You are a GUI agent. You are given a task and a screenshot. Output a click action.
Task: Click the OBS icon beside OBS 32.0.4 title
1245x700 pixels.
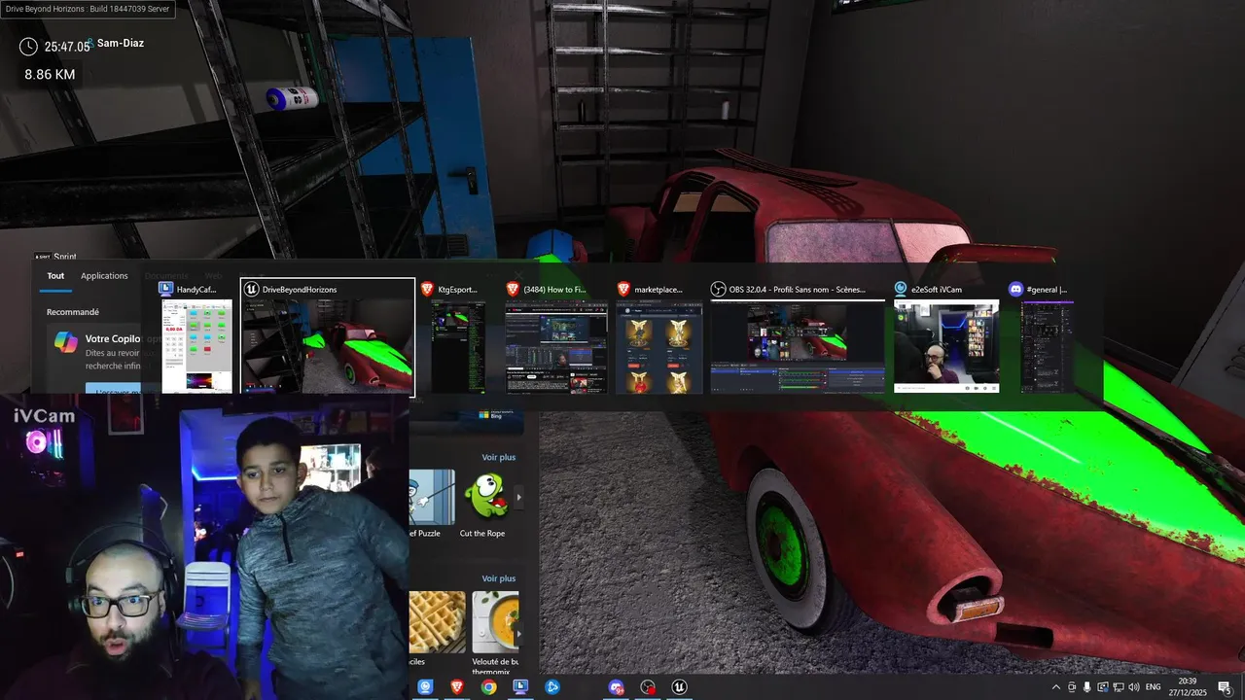click(718, 289)
